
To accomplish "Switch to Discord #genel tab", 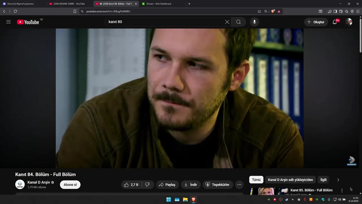I will click(23, 4).
